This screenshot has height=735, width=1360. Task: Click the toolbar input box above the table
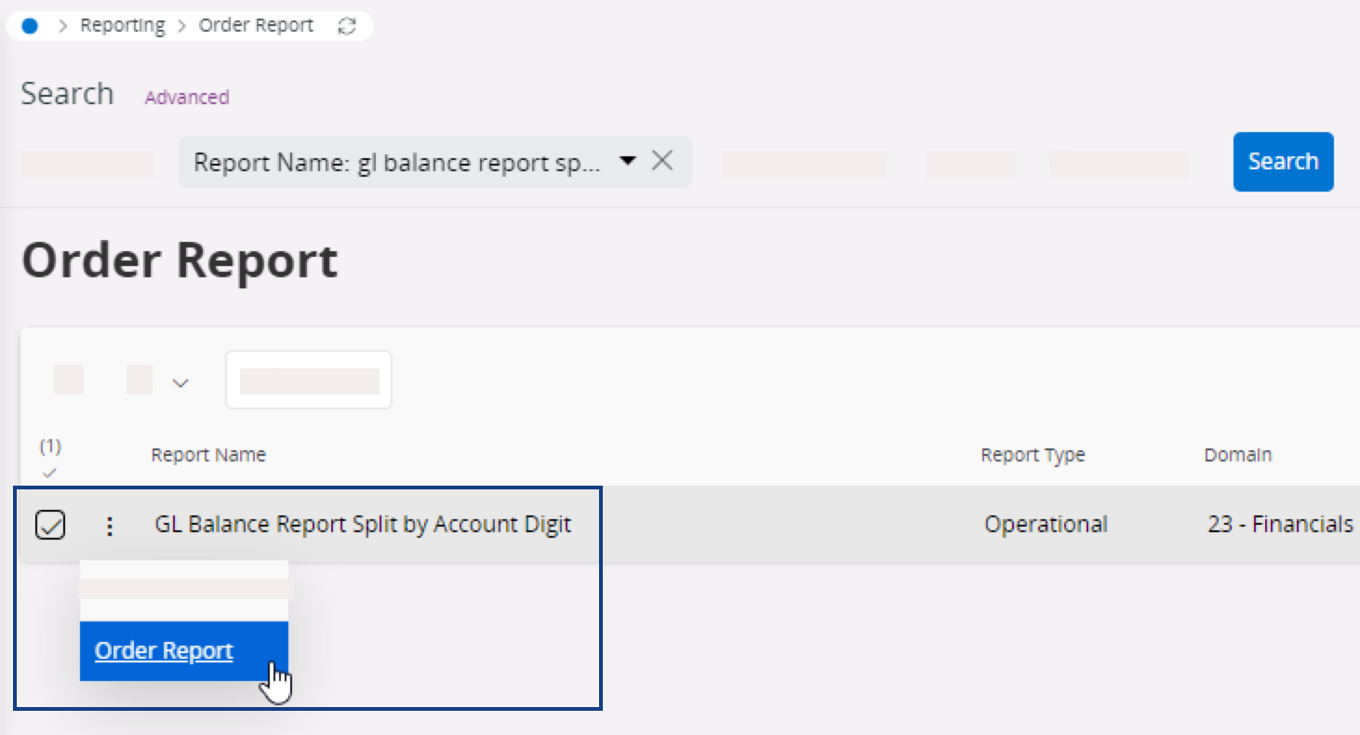(x=309, y=380)
